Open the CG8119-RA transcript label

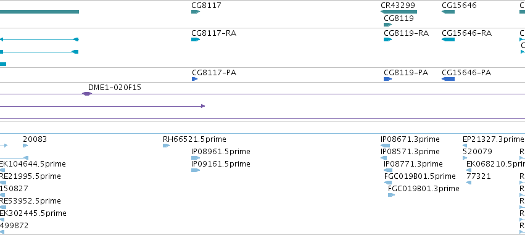pyautogui.click(x=406, y=33)
